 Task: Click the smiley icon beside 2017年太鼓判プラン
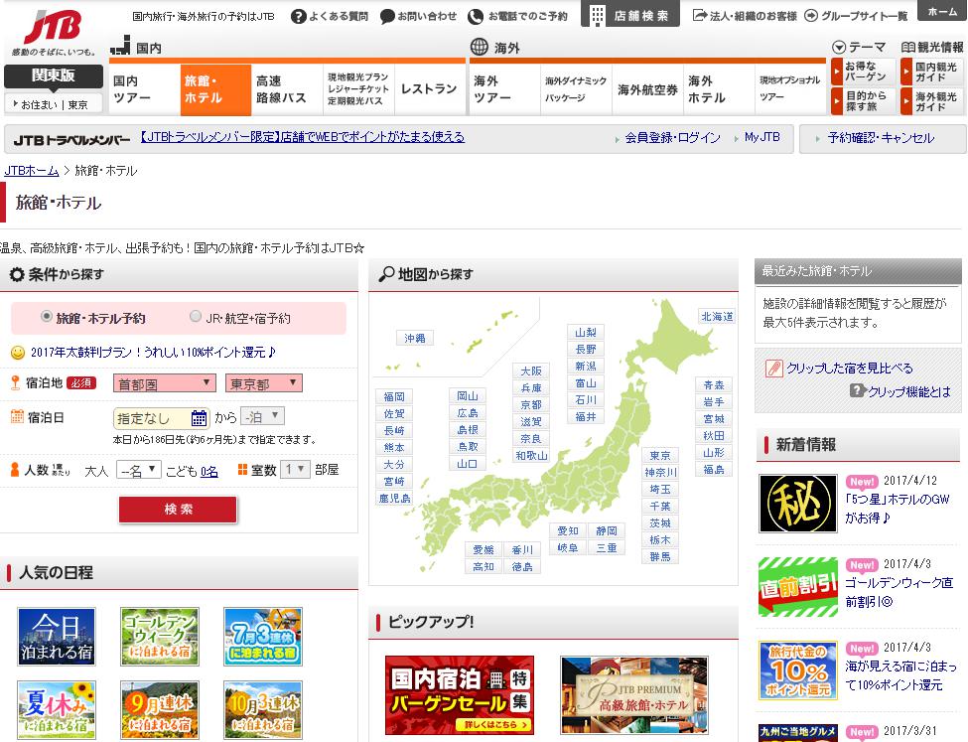click(x=18, y=353)
